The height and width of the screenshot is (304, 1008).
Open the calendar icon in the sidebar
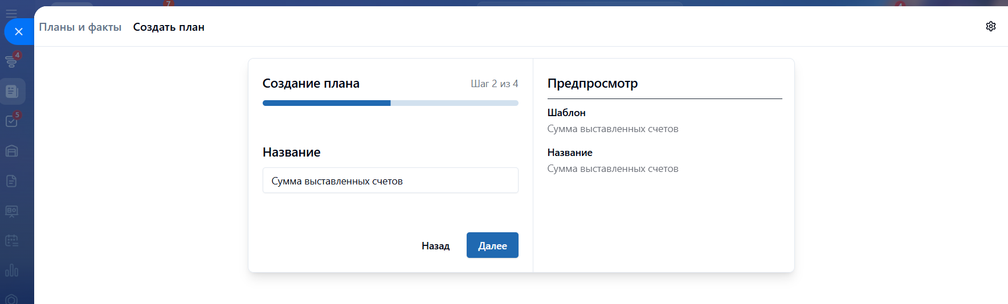(11, 241)
